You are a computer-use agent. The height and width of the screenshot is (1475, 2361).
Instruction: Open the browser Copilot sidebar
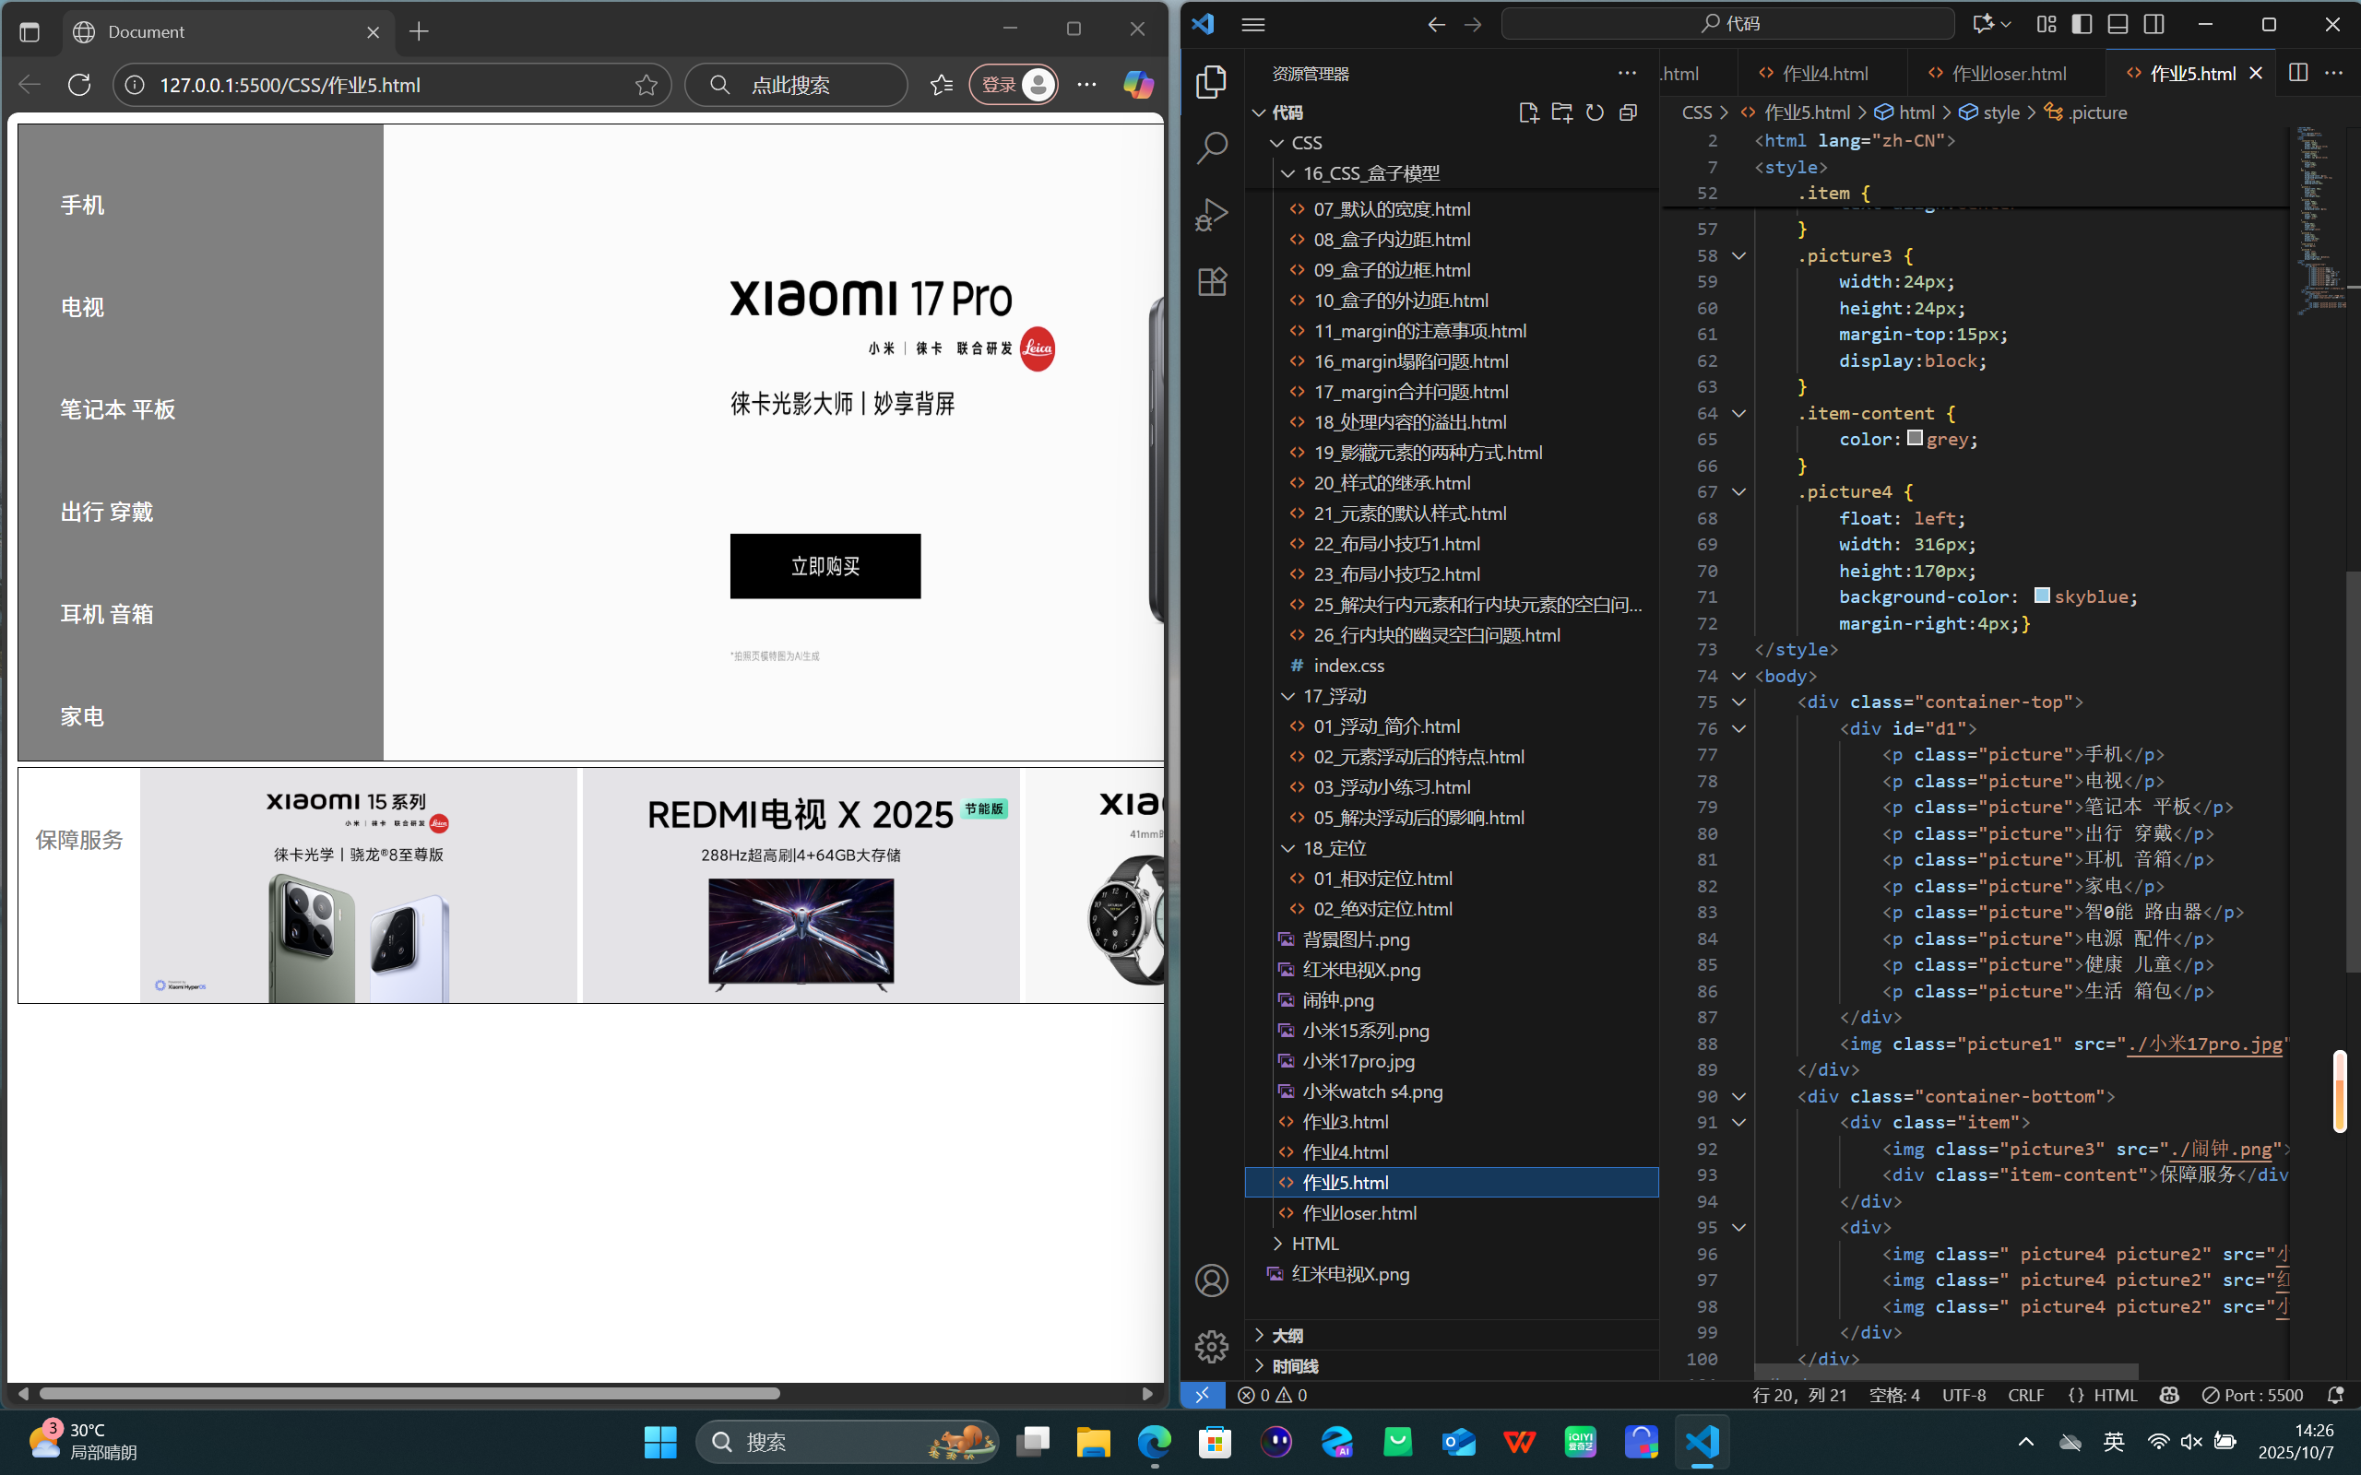pyautogui.click(x=1137, y=85)
